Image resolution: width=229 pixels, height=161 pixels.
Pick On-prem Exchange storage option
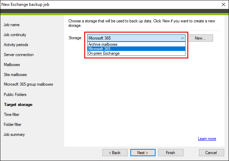[137, 53]
